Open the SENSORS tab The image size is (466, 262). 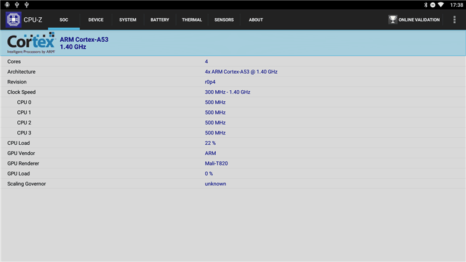pyautogui.click(x=224, y=20)
